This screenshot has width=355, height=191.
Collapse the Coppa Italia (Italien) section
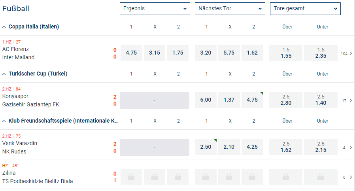point(4,27)
